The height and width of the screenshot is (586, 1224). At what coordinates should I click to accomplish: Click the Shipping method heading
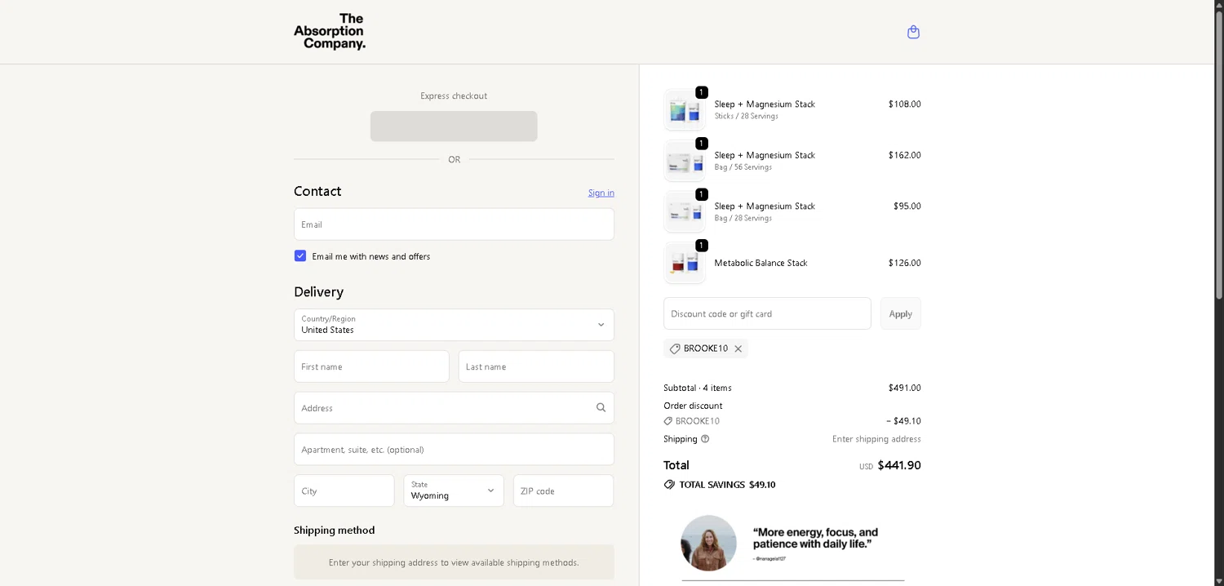(x=335, y=531)
